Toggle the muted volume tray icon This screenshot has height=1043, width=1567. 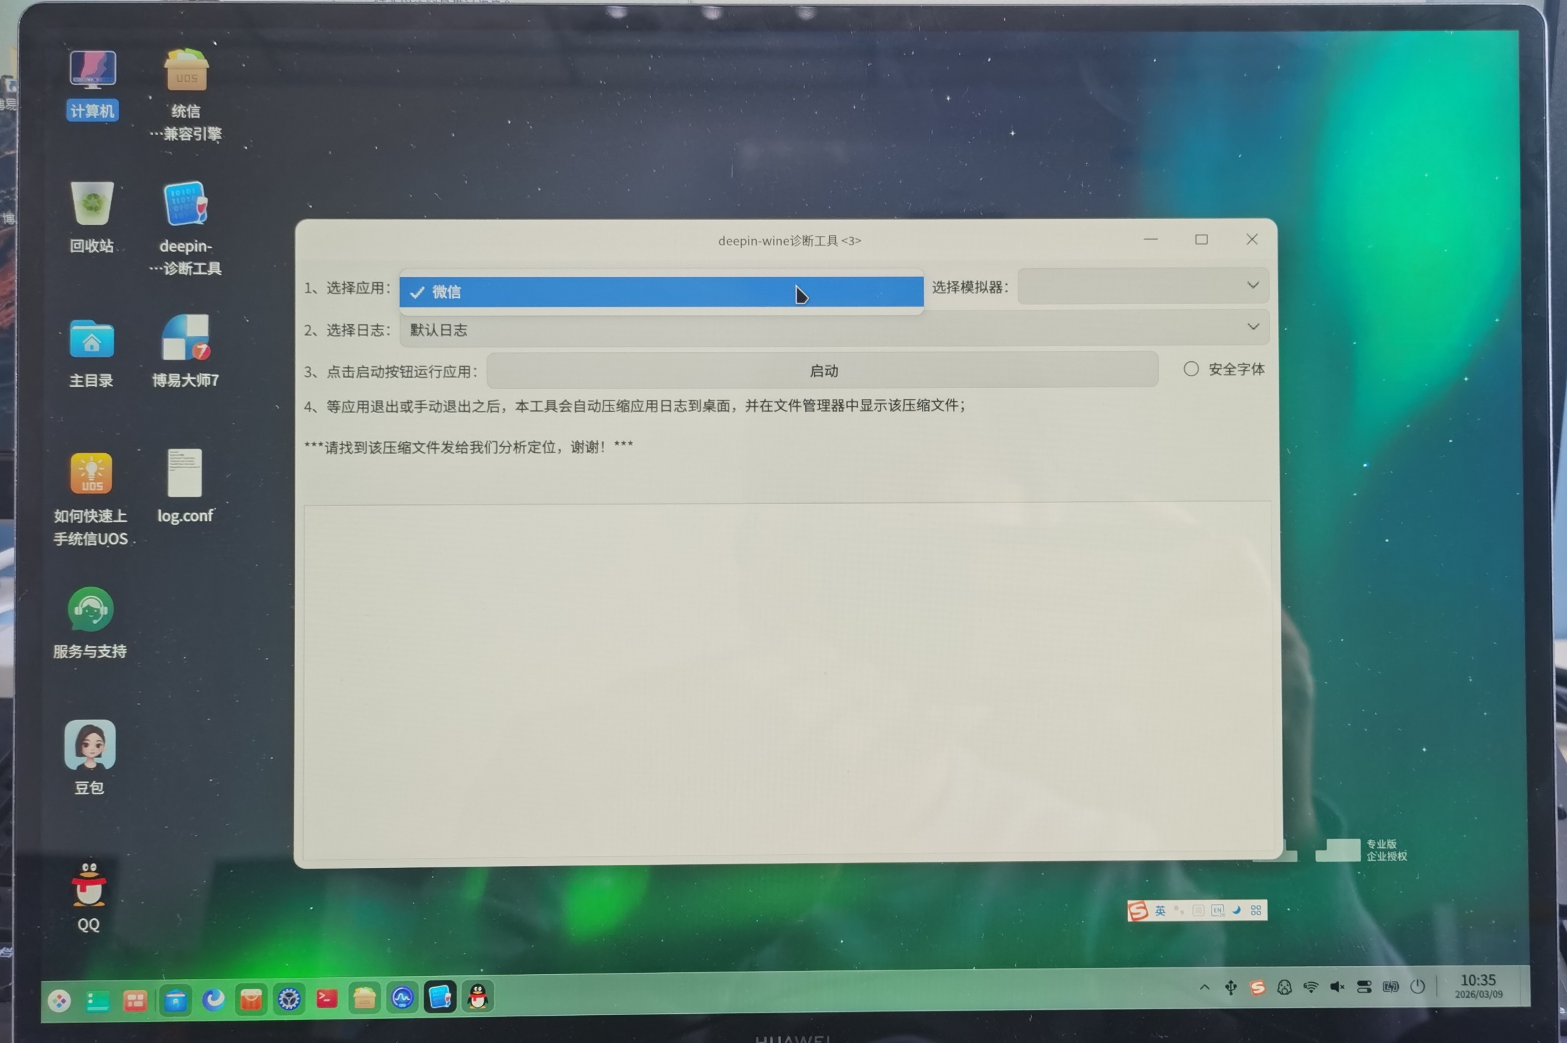[1336, 987]
